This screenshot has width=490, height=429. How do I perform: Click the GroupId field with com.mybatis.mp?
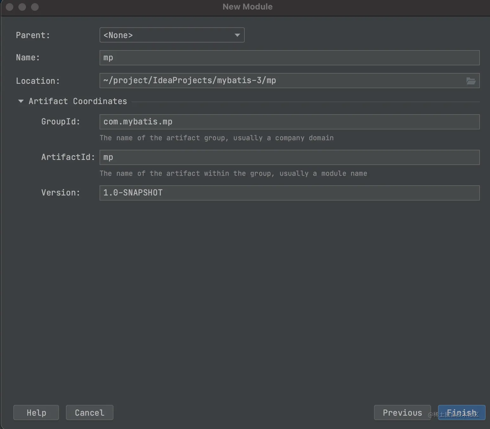(x=289, y=122)
